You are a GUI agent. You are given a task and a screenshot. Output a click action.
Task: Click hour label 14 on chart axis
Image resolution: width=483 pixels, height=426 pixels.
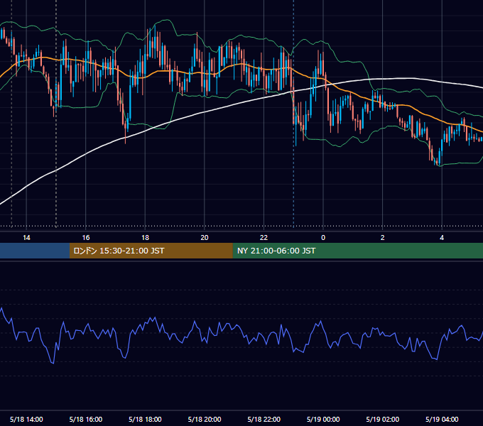(x=26, y=238)
